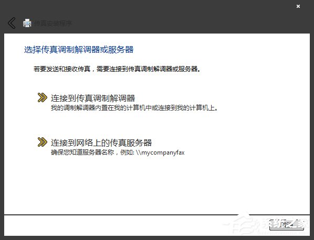Go back using the left arrow
Viewport: 314px width, 240px height.
pos(12,23)
